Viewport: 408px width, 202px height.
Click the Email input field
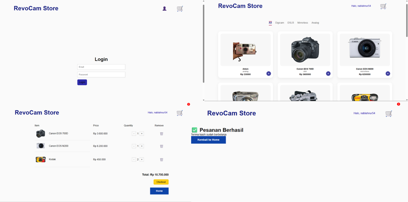point(101,67)
